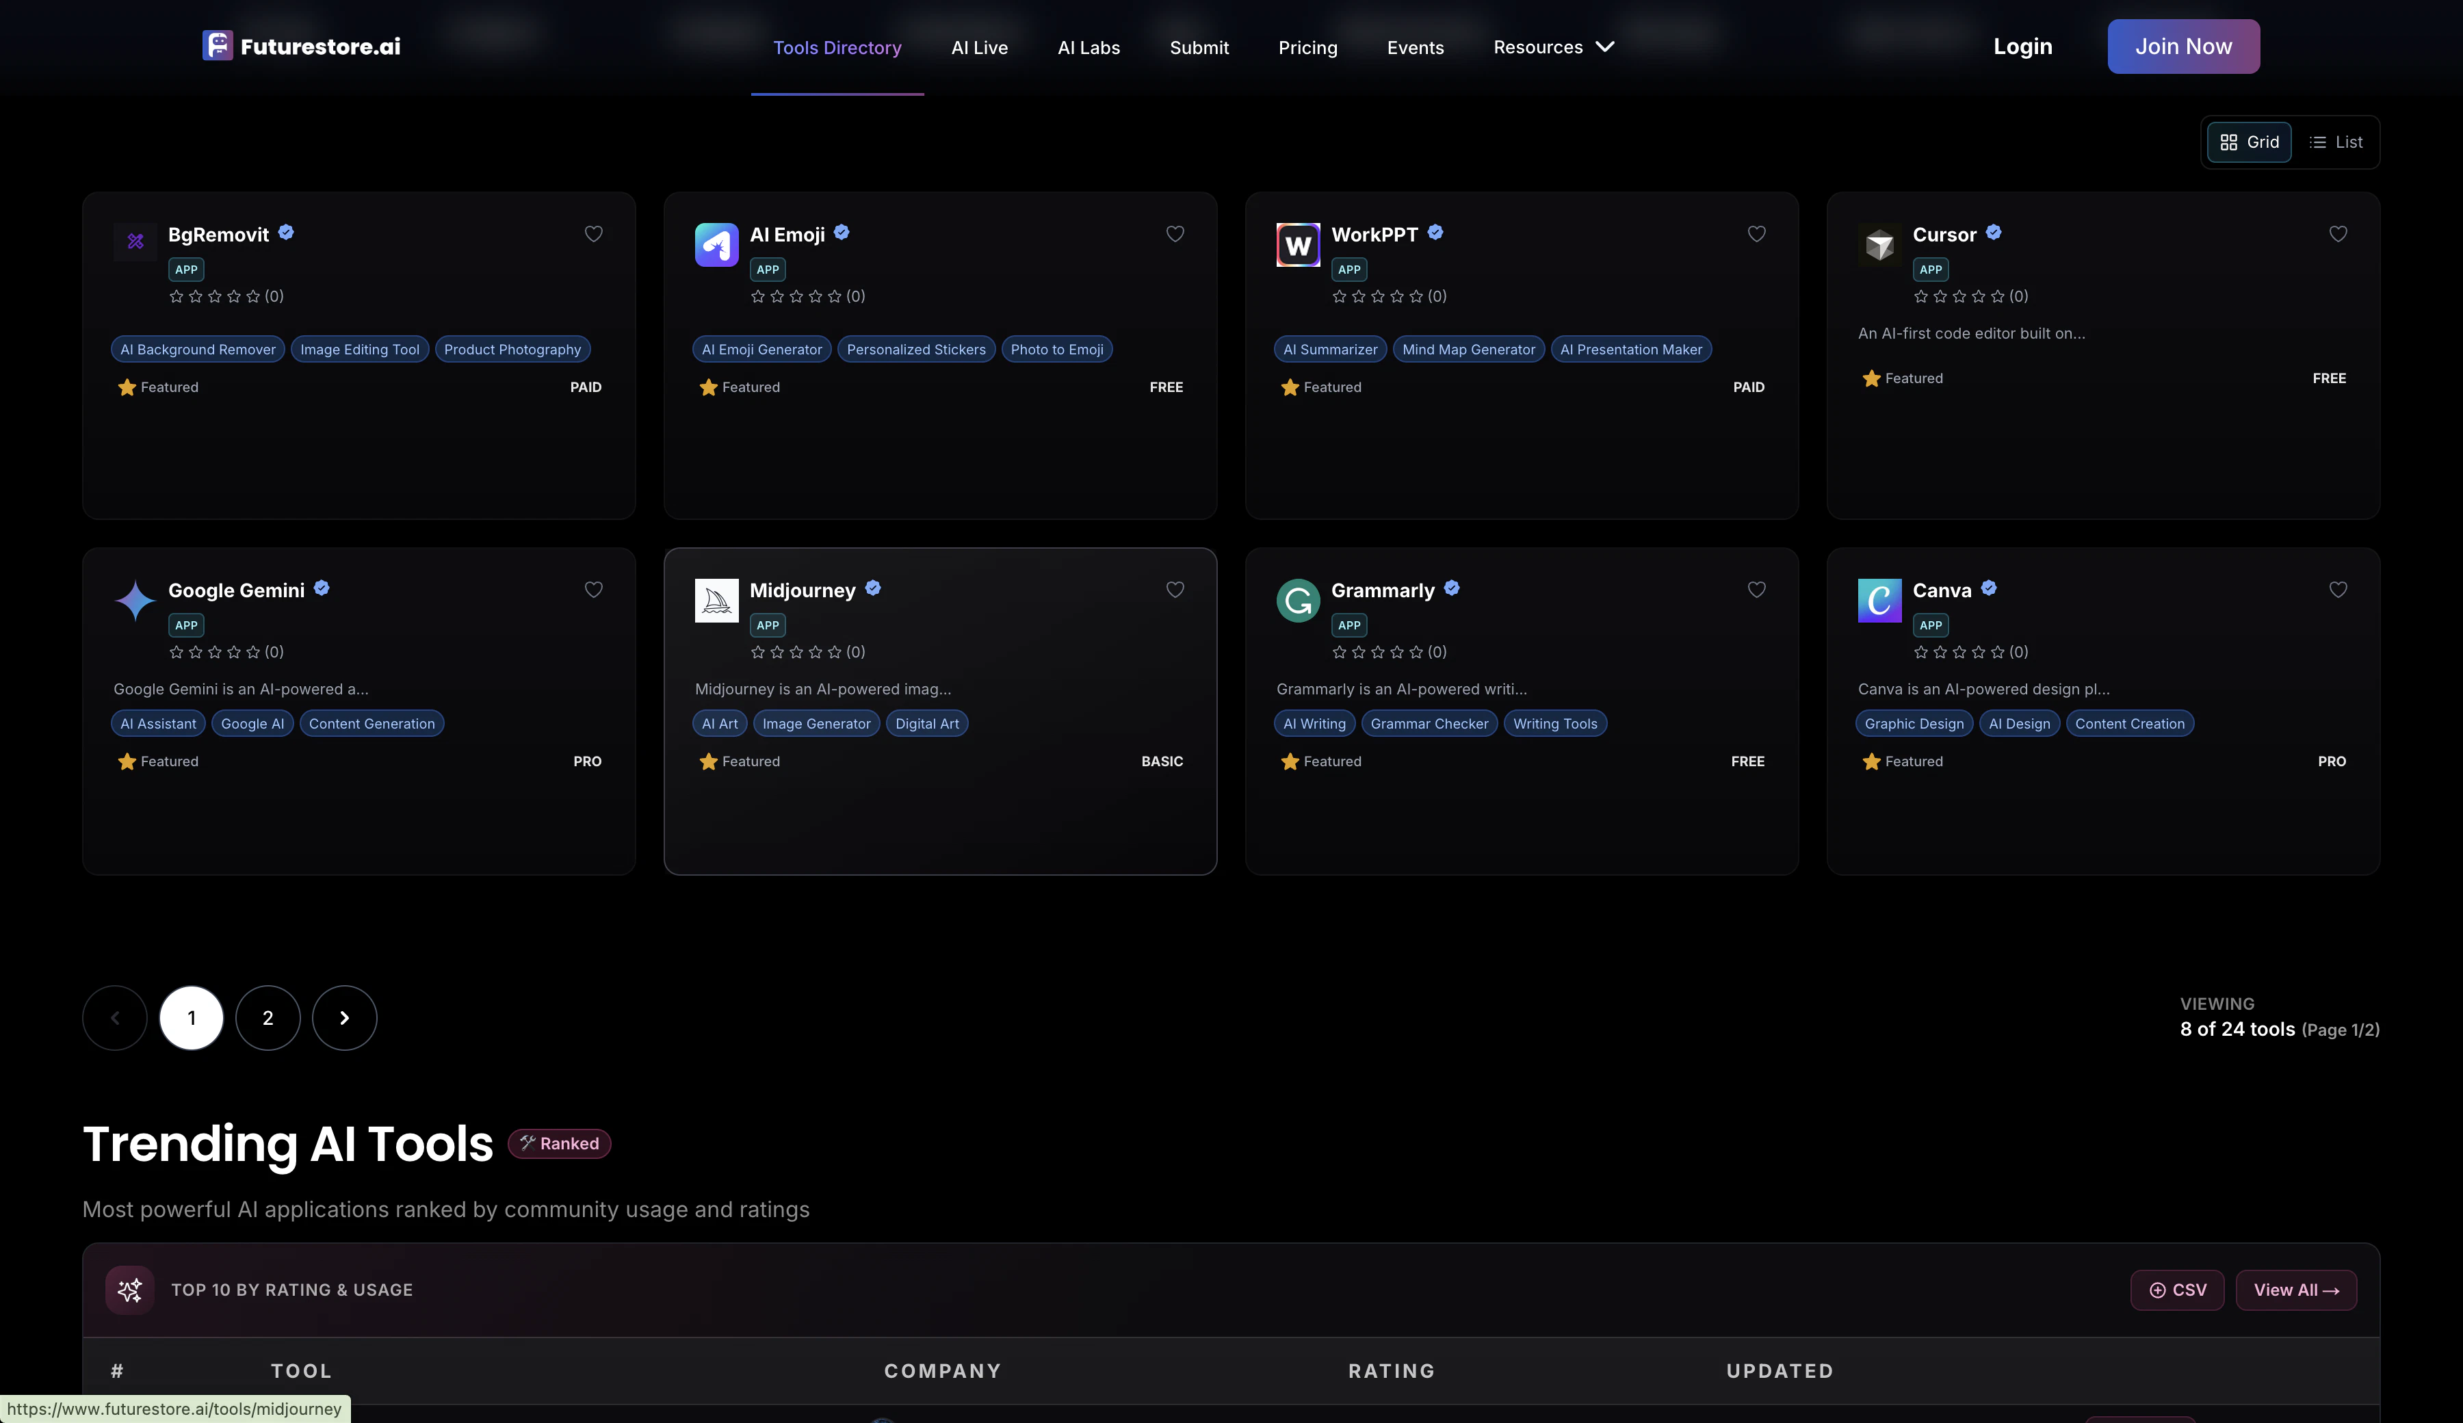Click the Featured star on Canva card
Viewport: 2463px width, 1423px height.
coord(1872,761)
